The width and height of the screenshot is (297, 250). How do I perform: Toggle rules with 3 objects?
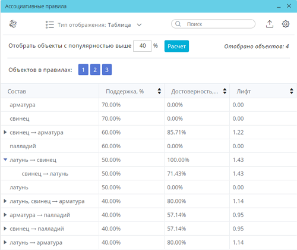point(107,70)
